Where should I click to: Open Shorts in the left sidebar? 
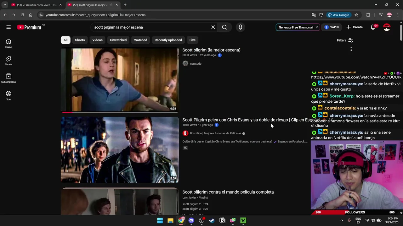click(9, 61)
